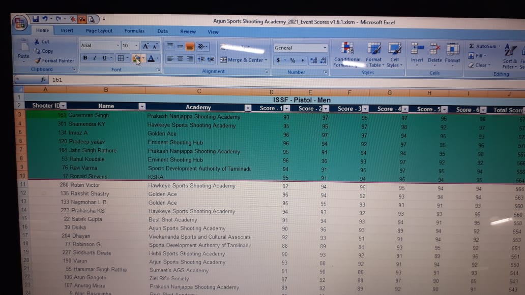
Task: Toggle Align Text Right
Action: [190, 59]
